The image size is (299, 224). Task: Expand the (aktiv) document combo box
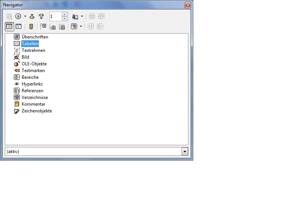(x=185, y=151)
